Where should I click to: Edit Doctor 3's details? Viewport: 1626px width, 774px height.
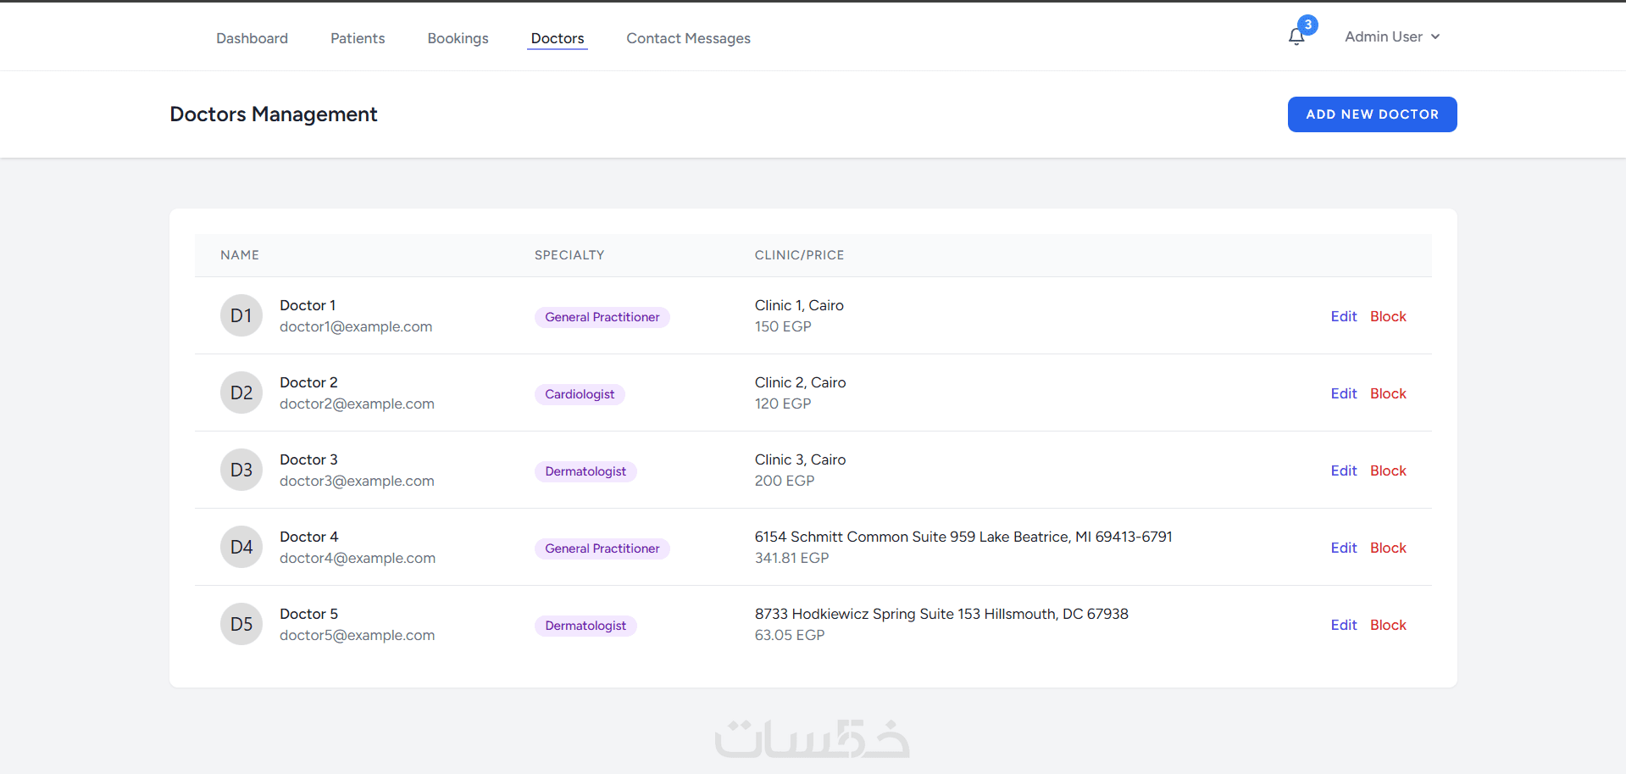point(1343,471)
